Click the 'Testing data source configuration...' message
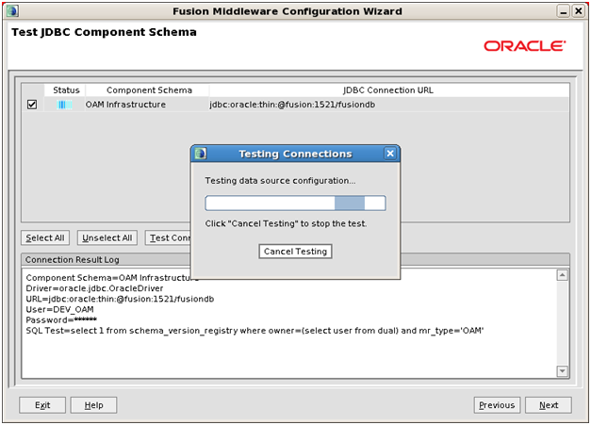591x425 pixels. tap(280, 181)
